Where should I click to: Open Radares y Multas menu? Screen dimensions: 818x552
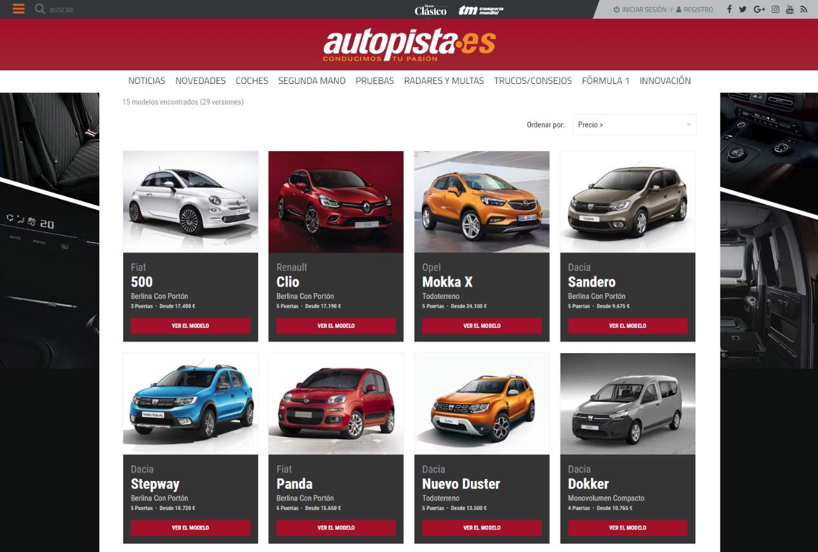point(444,81)
